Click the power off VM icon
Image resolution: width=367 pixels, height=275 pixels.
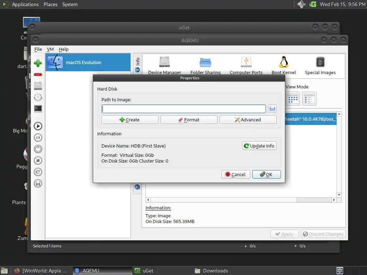coord(38,149)
